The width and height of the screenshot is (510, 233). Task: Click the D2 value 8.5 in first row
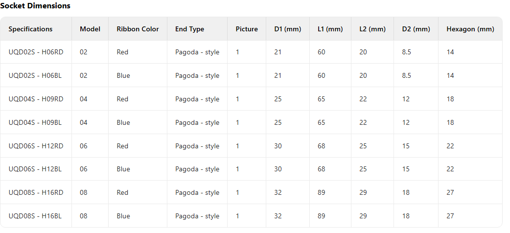tap(407, 52)
